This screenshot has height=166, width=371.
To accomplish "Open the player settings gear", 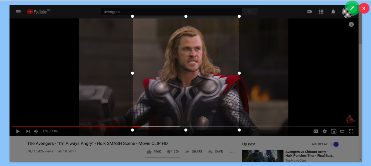I will [325, 131].
